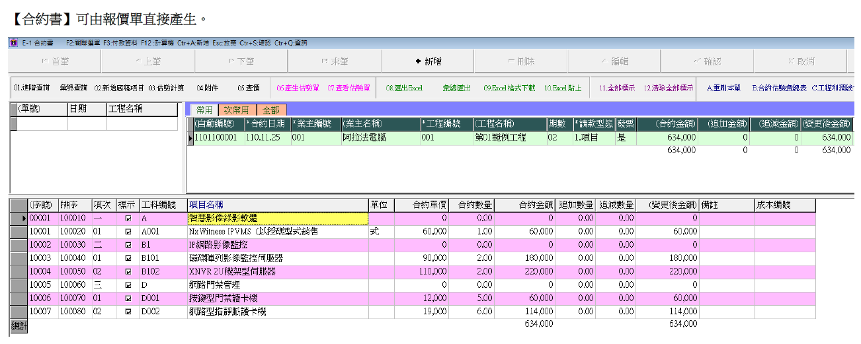
Task: Open 05.查價 price lookup
Action: [x=248, y=87]
